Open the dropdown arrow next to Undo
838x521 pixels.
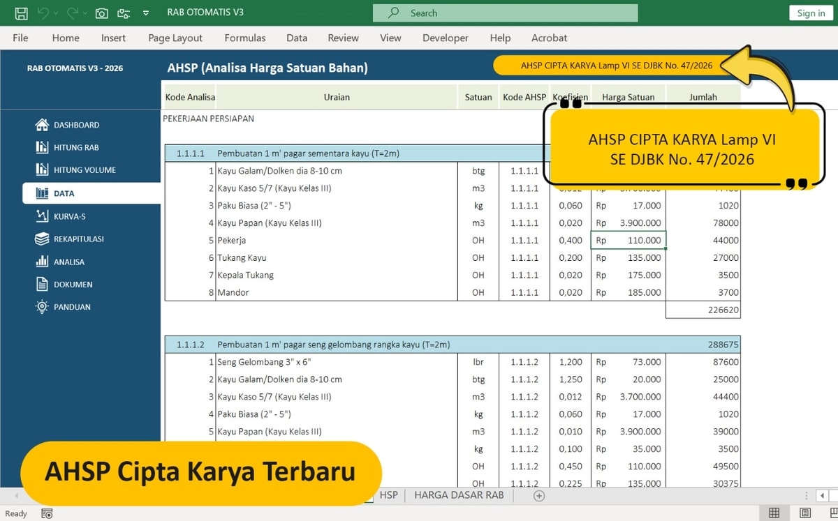pos(56,13)
